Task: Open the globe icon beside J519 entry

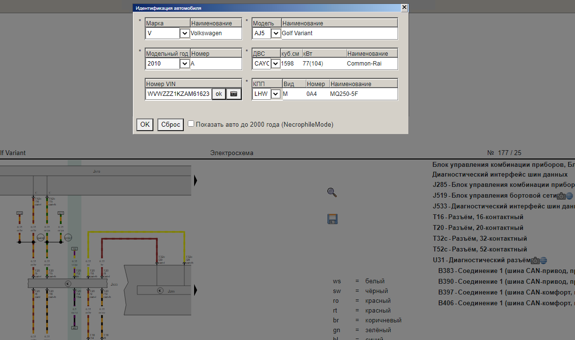Action: (x=570, y=196)
